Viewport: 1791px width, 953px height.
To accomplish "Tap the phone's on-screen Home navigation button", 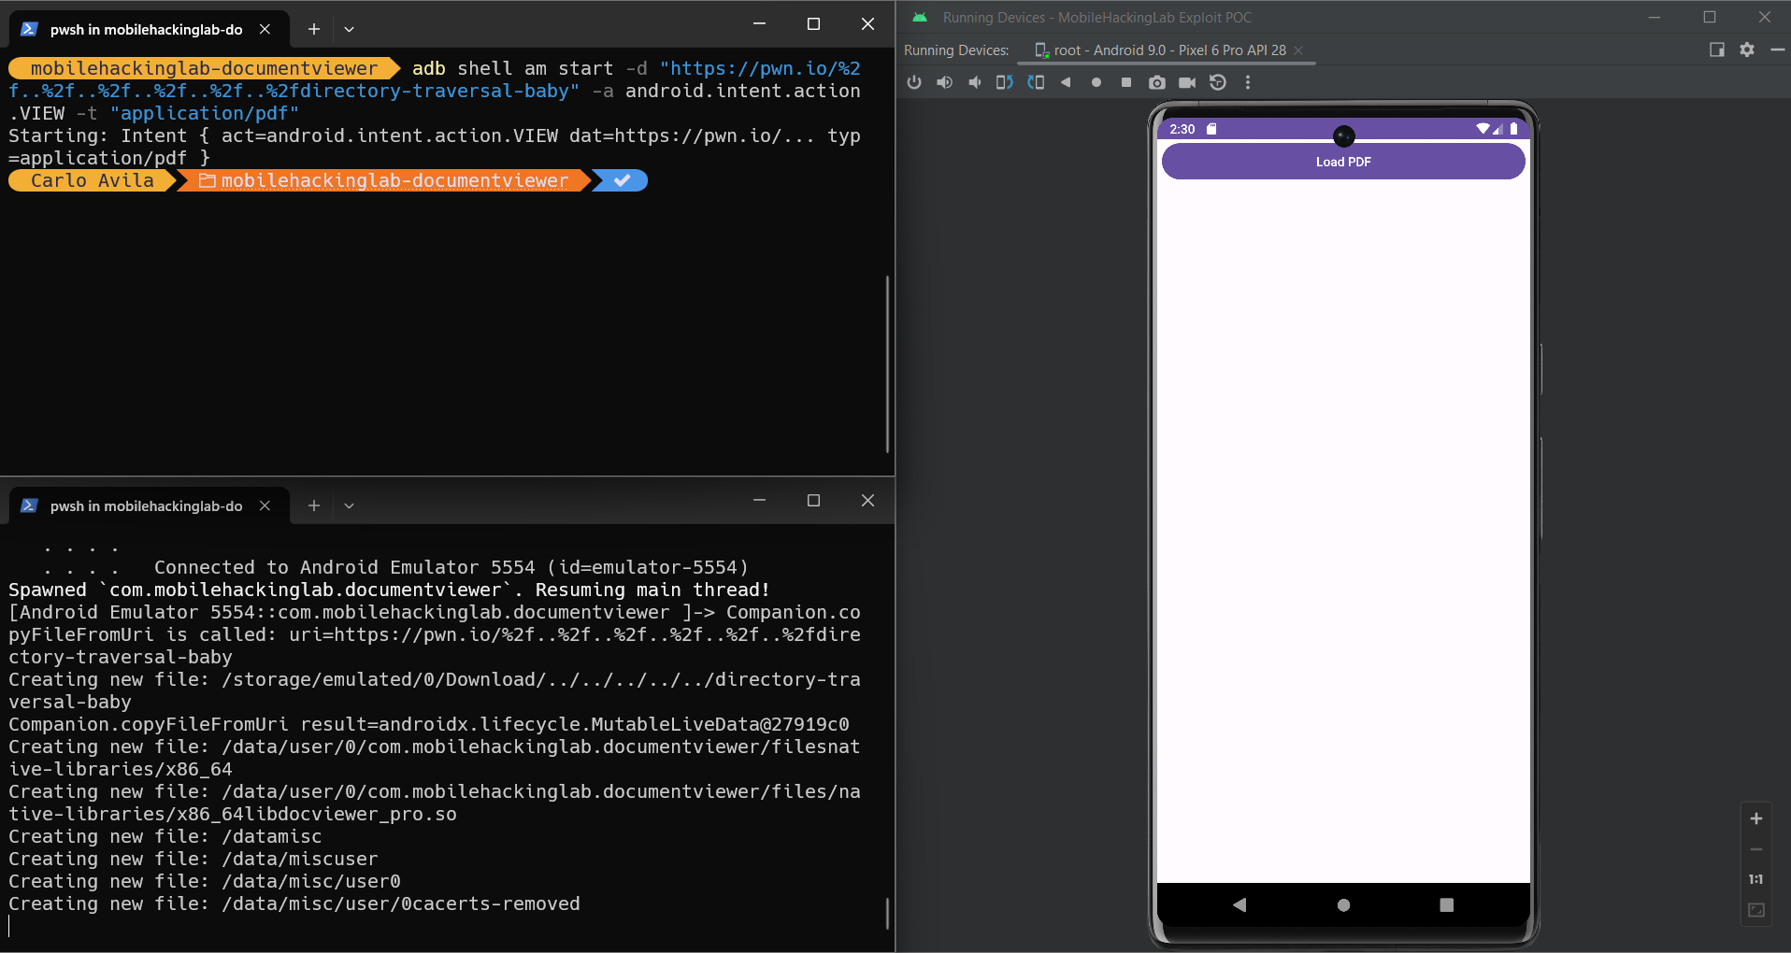I will coord(1343,904).
